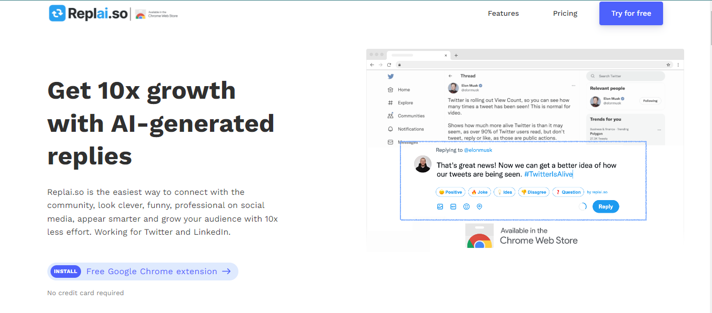The width and height of the screenshot is (712, 313).
Task: Select Home in the Twitter sidebar
Action: pos(404,90)
